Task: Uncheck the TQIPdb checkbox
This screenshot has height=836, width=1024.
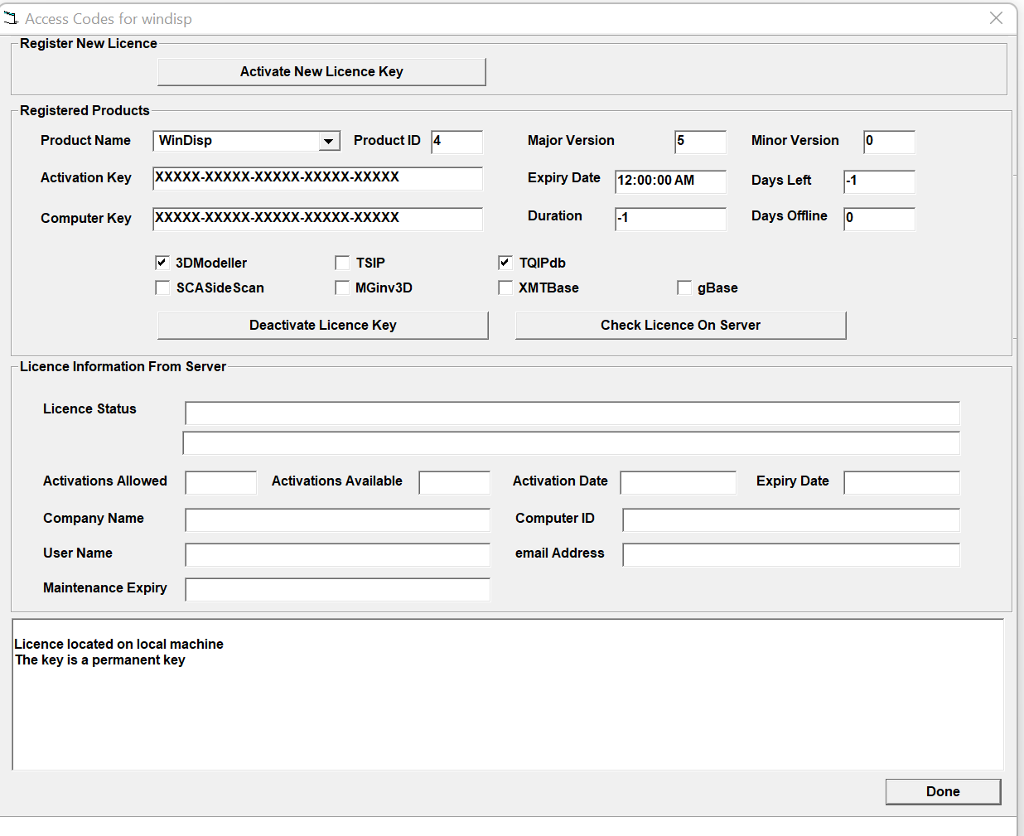Action: point(505,263)
